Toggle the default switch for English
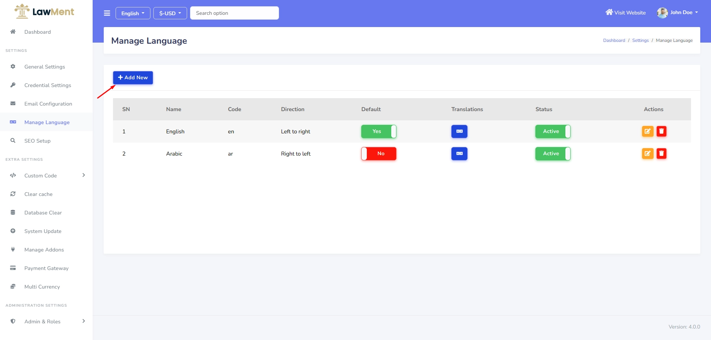Screen dimensions: 711x340 (378, 131)
